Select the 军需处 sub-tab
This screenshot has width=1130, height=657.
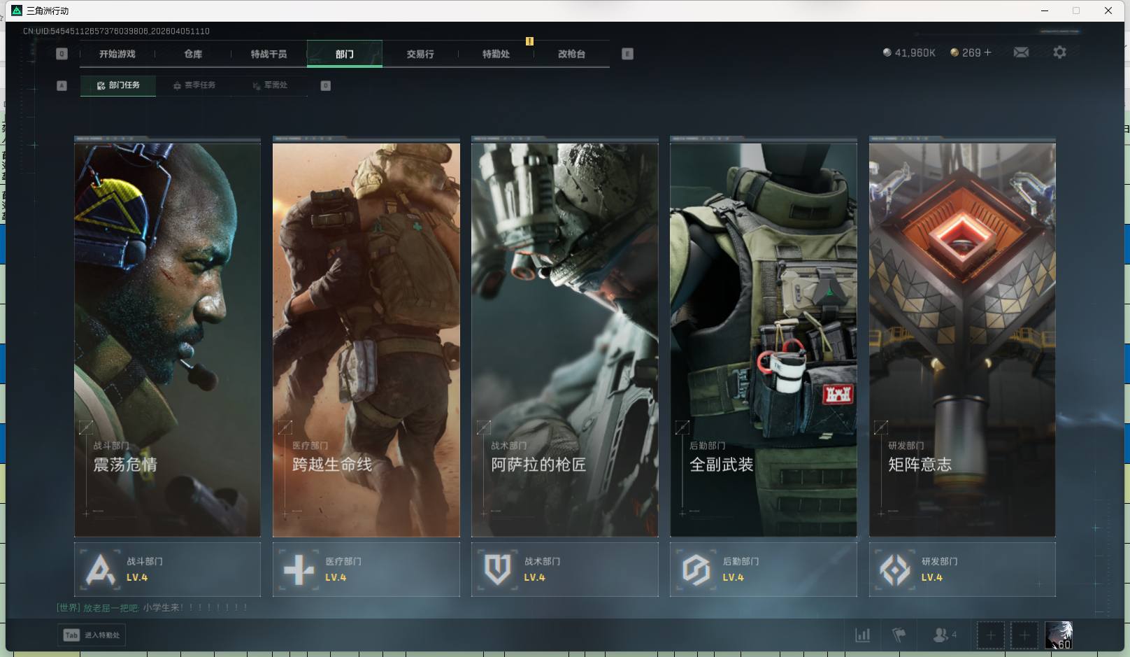pos(271,85)
